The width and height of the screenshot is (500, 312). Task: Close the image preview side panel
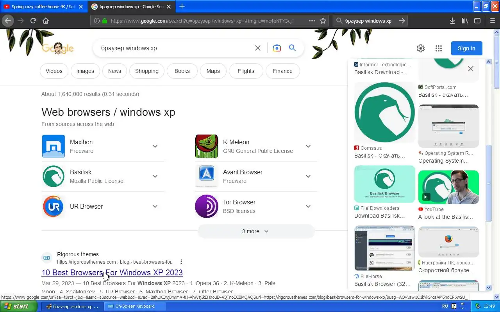click(x=471, y=69)
